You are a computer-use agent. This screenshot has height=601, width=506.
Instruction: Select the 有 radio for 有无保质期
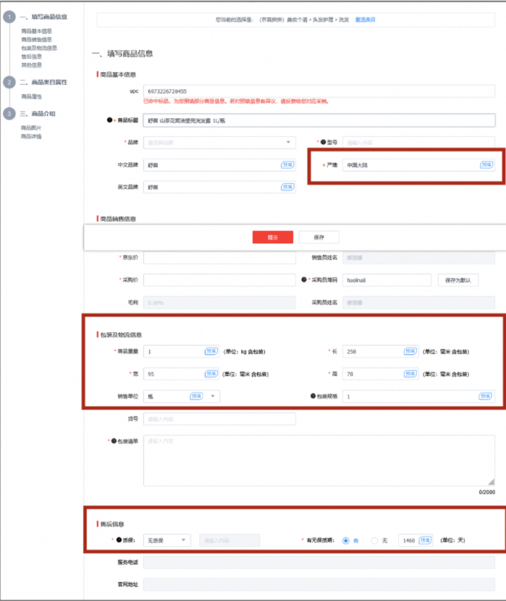tap(346, 540)
